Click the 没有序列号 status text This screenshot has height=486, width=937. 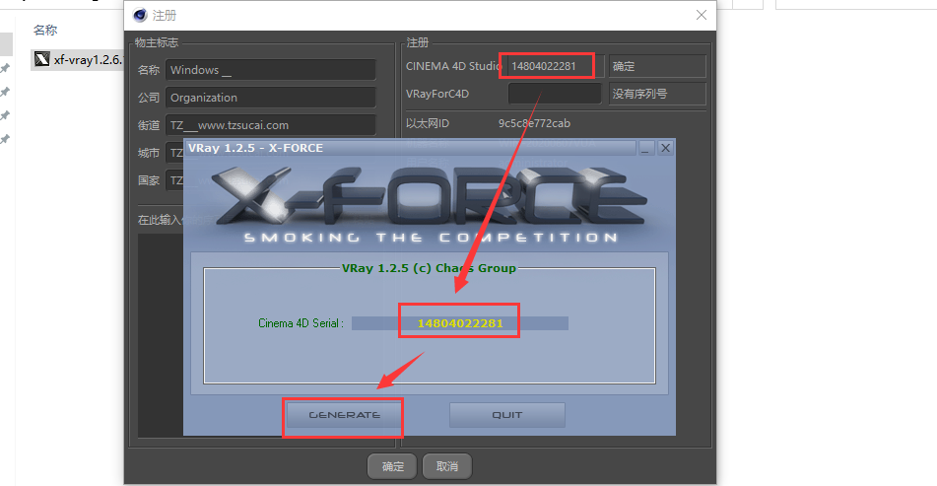[x=657, y=94]
